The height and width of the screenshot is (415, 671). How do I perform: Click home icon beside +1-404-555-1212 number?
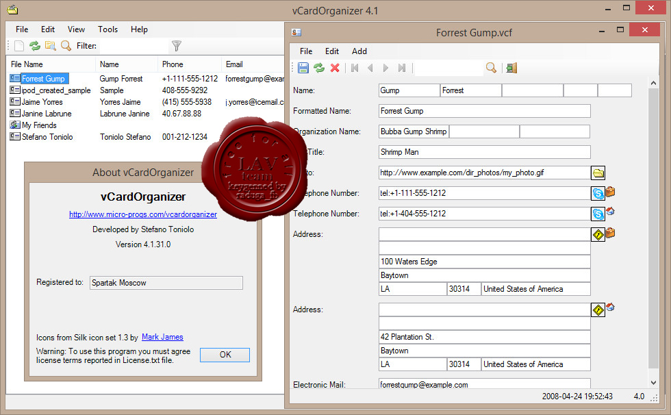(611, 212)
